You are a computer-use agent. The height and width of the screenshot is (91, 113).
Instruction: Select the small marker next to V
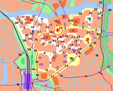[x=39, y=58]
